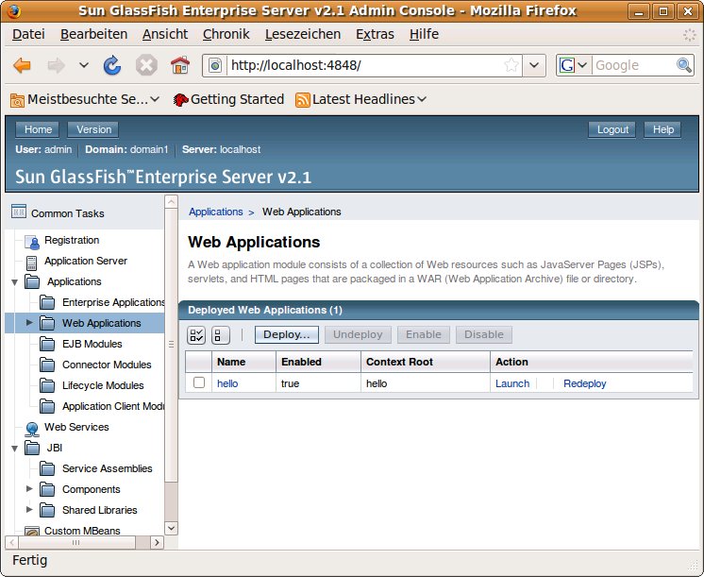
Task: Click the Firefox reload page icon
Action: [112, 65]
